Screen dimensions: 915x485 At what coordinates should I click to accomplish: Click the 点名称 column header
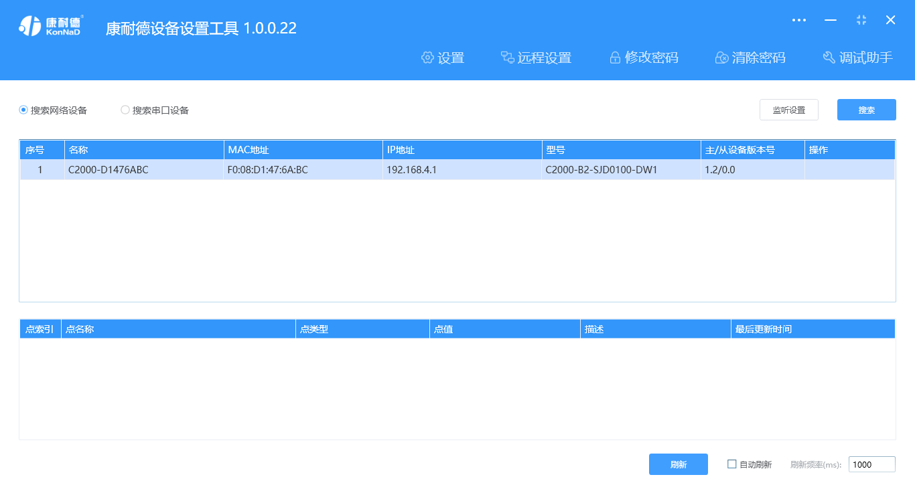point(178,329)
